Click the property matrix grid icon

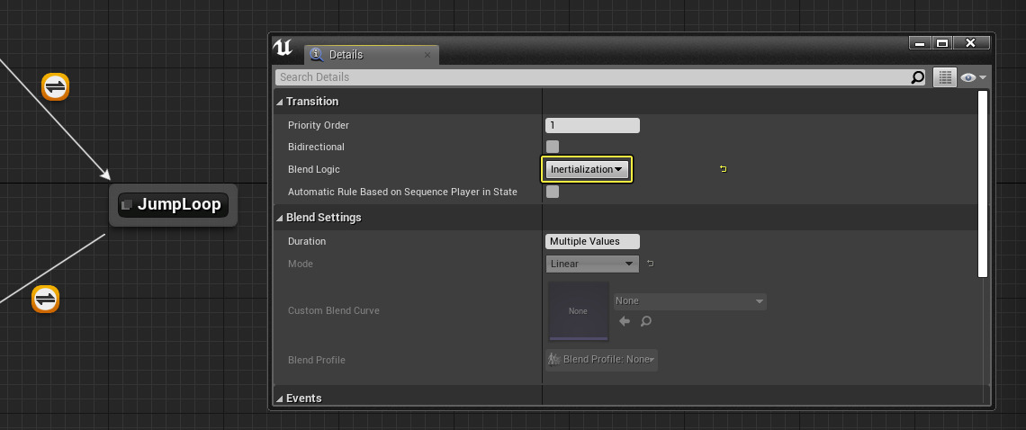click(943, 77)
